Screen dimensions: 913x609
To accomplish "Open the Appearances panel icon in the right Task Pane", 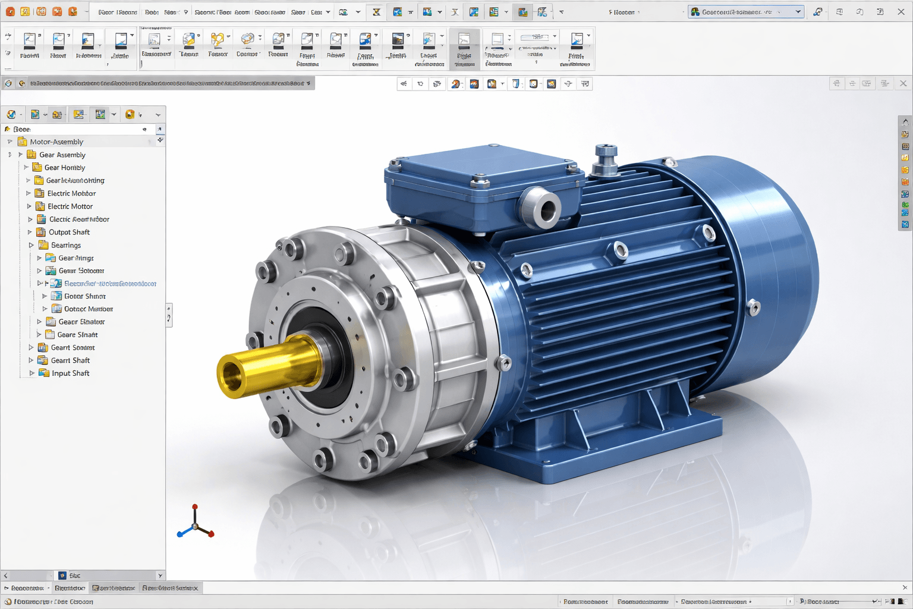I will point(905,181).
